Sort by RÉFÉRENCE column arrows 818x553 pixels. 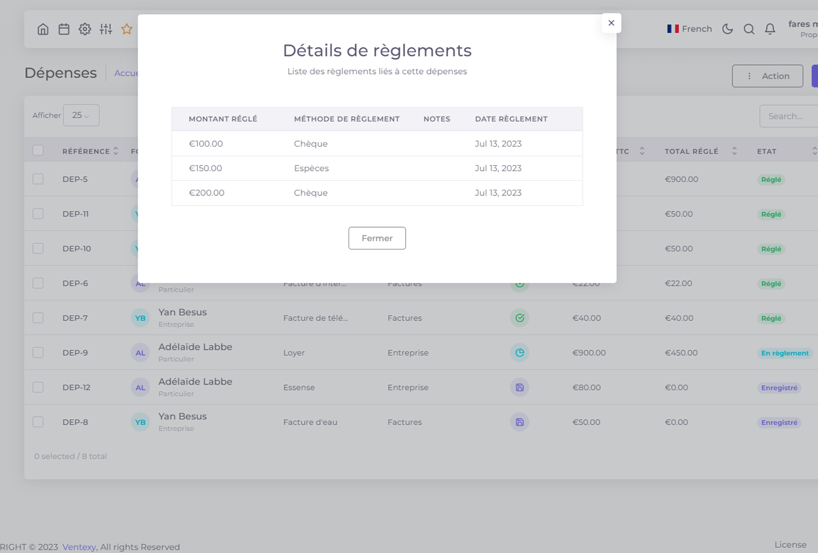click(x=116, y=151)
